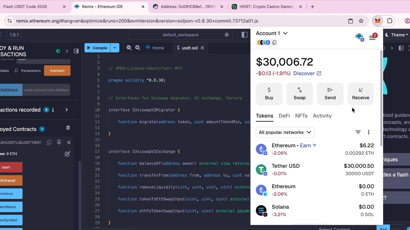The height and width of the screenshot is (230, 410).
Task: Zoom out the Remix editor
Action: (129, 48)
